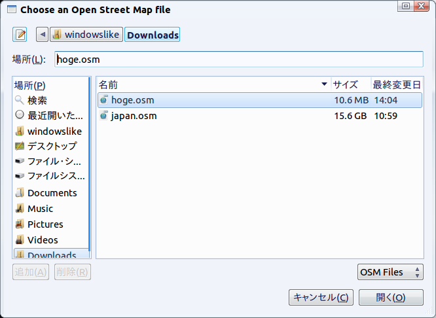Sort by the 名前 name column header
The height and width of the screenshot is (318, 436).
214,84
